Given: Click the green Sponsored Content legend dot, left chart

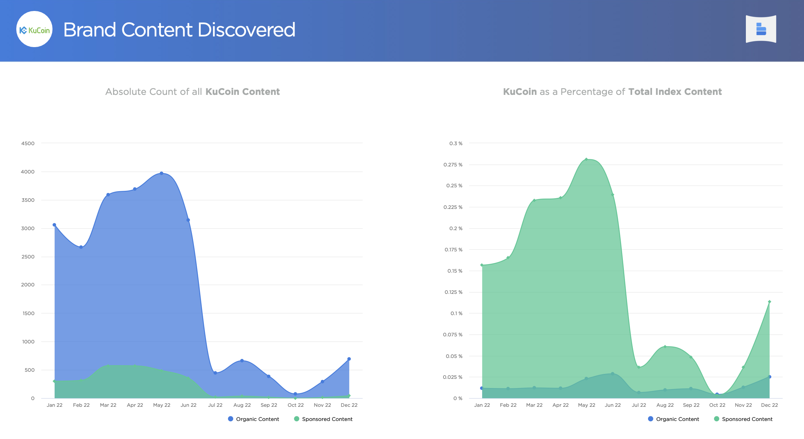Looking at the screenshot, I should coord(297,419).
